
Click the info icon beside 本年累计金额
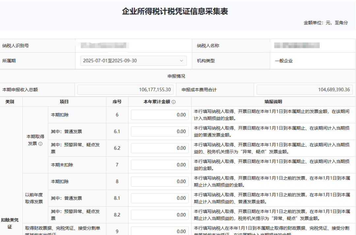point(174,102)
